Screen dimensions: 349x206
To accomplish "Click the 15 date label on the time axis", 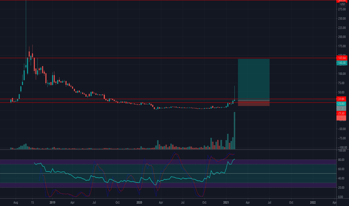I will (33, 202).
